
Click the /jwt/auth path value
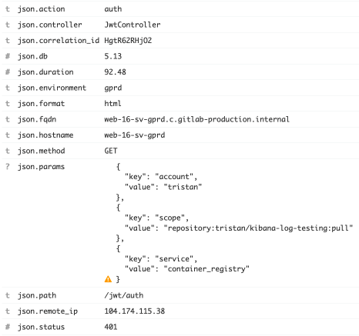pos(124,295)
